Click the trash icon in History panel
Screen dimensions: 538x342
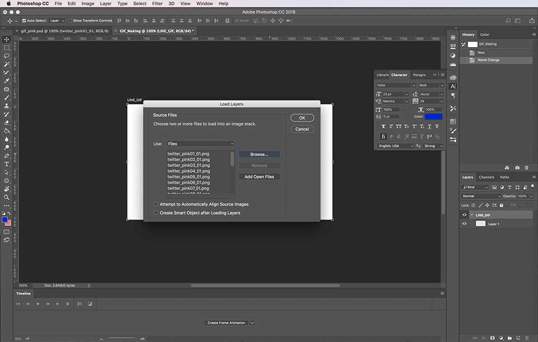click(526, 168)
